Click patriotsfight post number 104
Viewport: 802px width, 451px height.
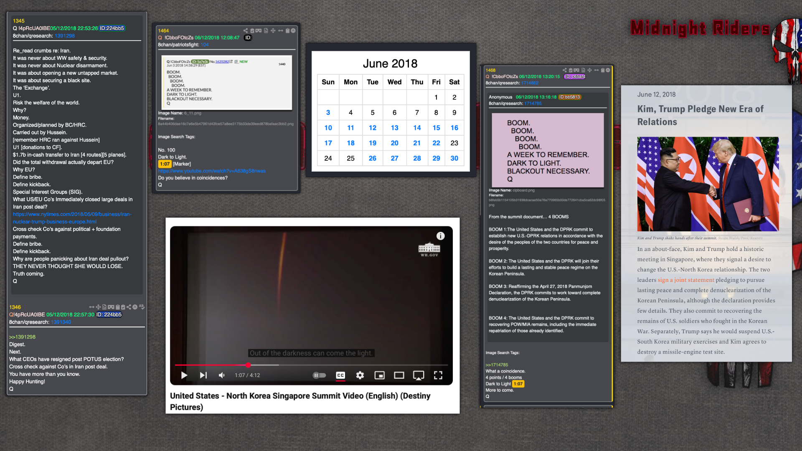click(x=205, y=45)
